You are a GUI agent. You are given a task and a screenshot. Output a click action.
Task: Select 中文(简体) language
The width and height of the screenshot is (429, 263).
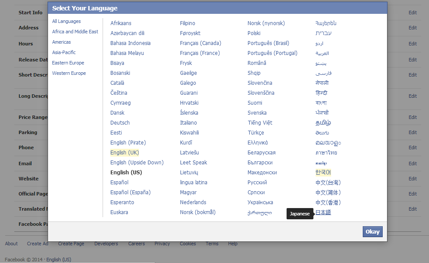click(x=328, y=192)
